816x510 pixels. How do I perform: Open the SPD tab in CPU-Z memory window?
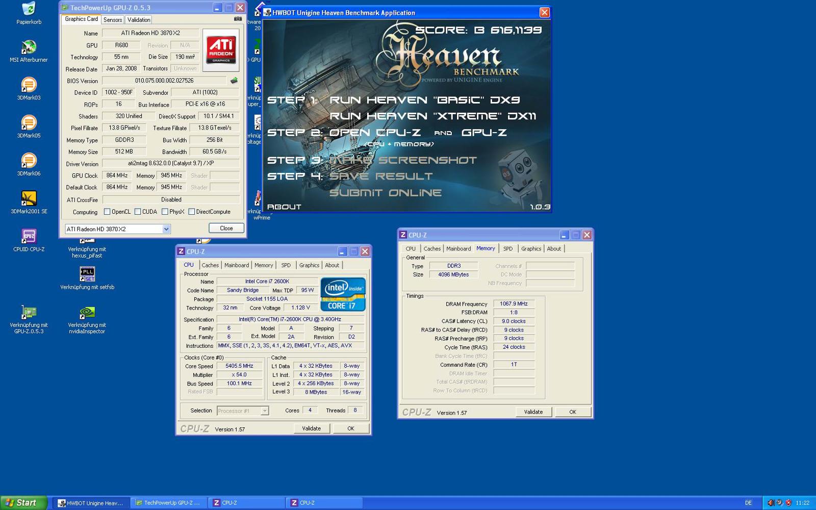click(x=508, y=249)
